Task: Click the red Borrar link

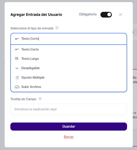Action: click(x=69, y=137)
